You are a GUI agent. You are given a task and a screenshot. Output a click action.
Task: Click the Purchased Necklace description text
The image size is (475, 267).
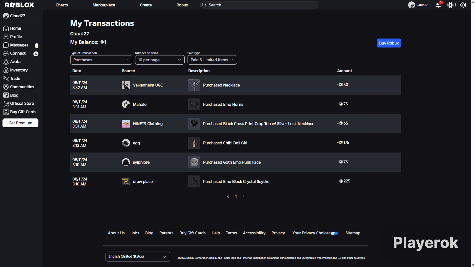coord(221,85)
